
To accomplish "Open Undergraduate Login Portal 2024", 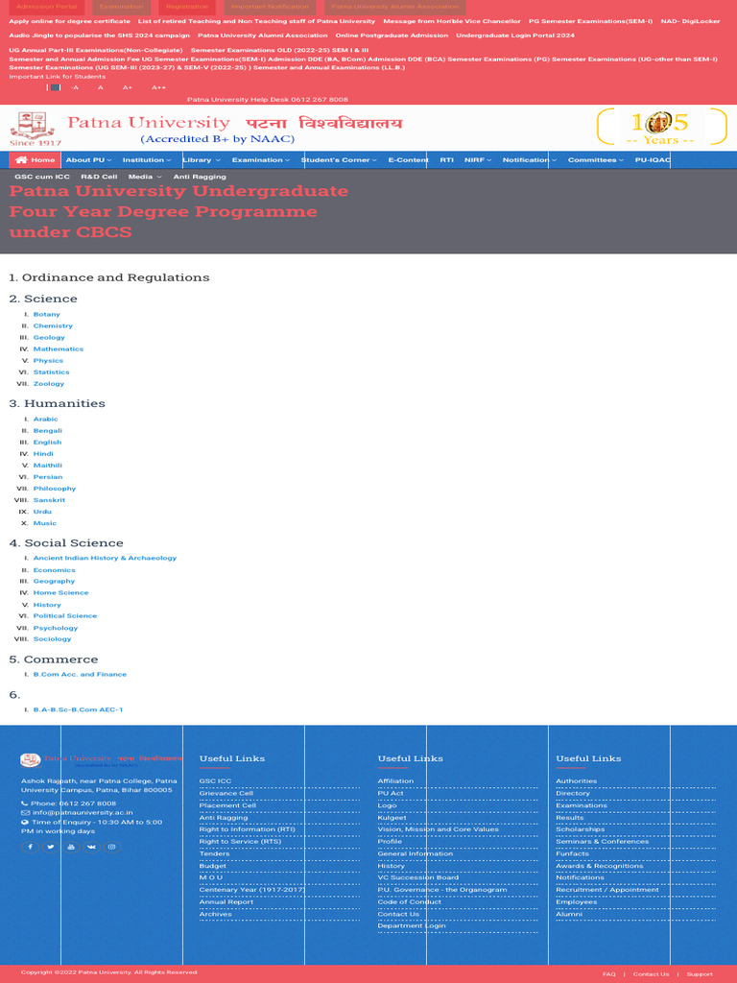I will tap(515, 36).
